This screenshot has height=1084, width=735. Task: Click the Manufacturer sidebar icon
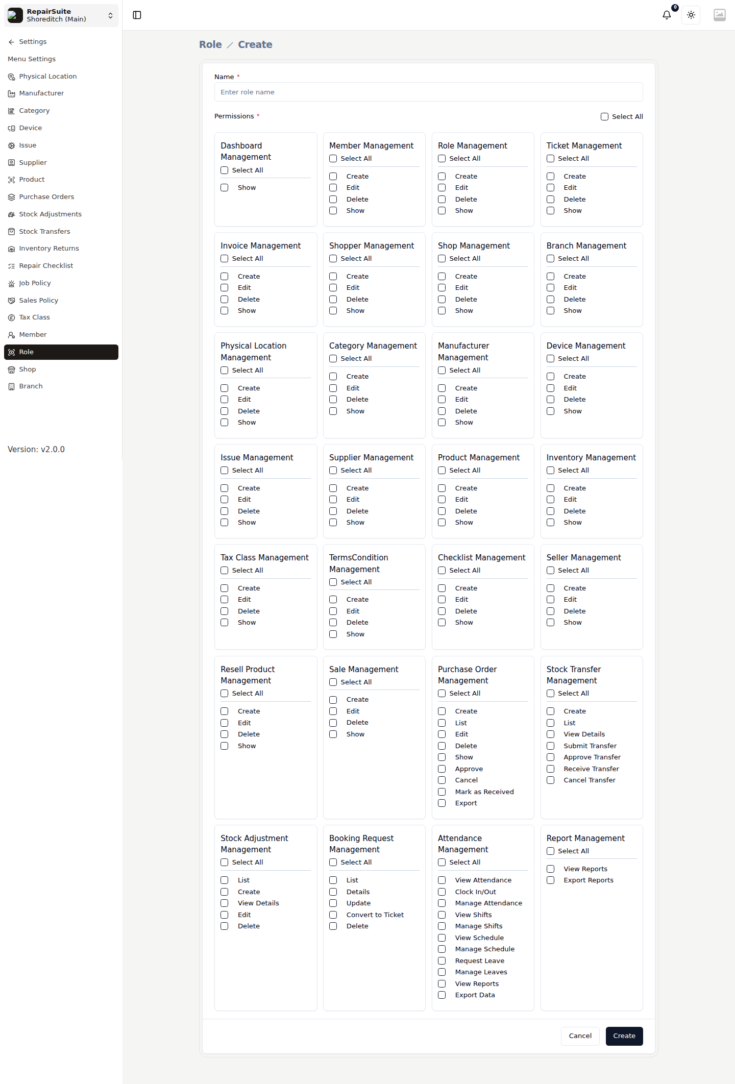click(x=11, y=93)
